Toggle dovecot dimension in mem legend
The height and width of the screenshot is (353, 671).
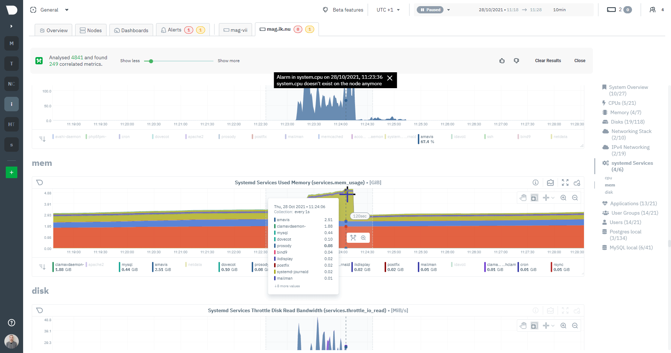pyautogui.click(x=229, y=267)
